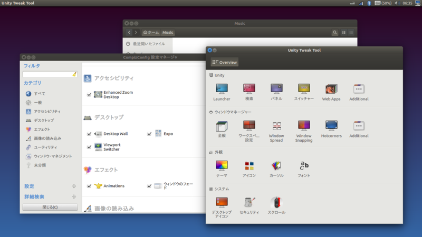Open デスクトップアイコン system settings
Screen dimensions: 422x237
click(222, 208)
